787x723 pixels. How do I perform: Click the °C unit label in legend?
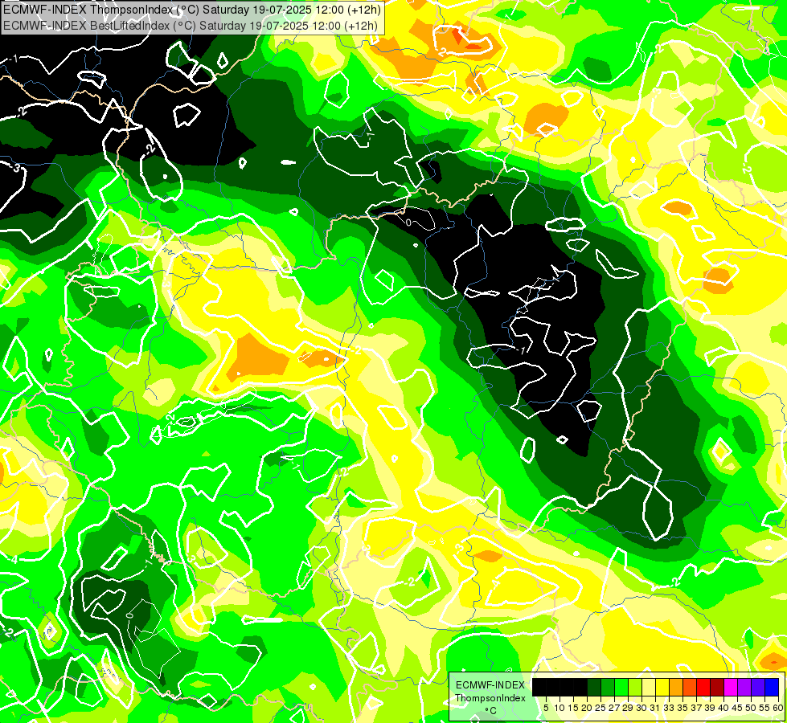pos(490,711)
